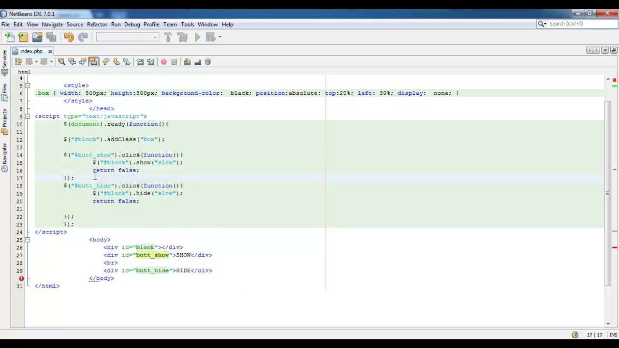Close the index.php tab
This screenshot has width=619, height=348.
pyautogui.click(x=50, y=51)
